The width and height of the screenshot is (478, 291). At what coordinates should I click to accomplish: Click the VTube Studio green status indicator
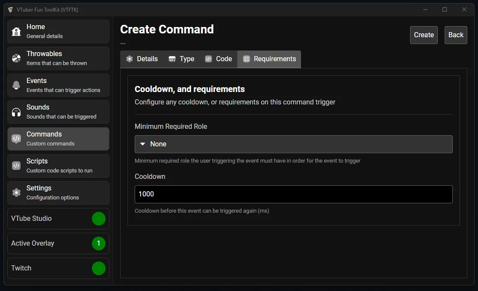[x=98, y=219]
